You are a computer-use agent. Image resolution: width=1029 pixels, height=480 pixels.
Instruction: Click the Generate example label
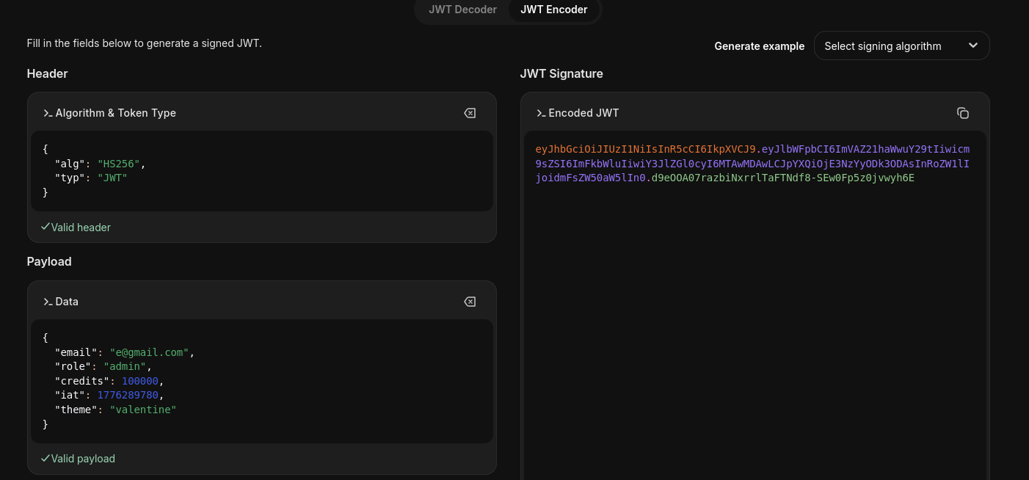click(x=760, y=46)
